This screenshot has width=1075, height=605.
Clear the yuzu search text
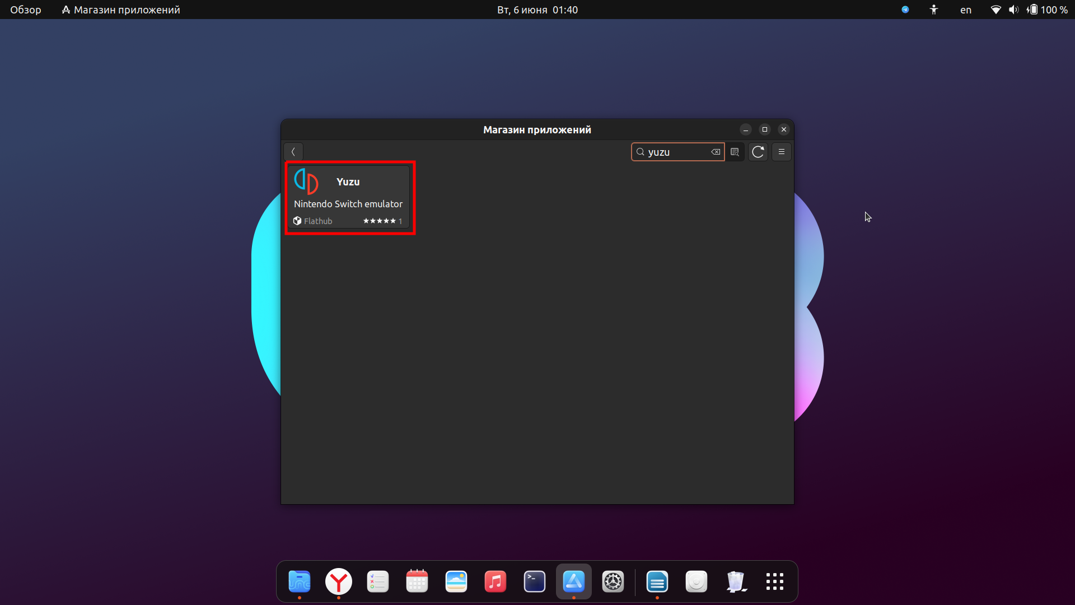716,152
